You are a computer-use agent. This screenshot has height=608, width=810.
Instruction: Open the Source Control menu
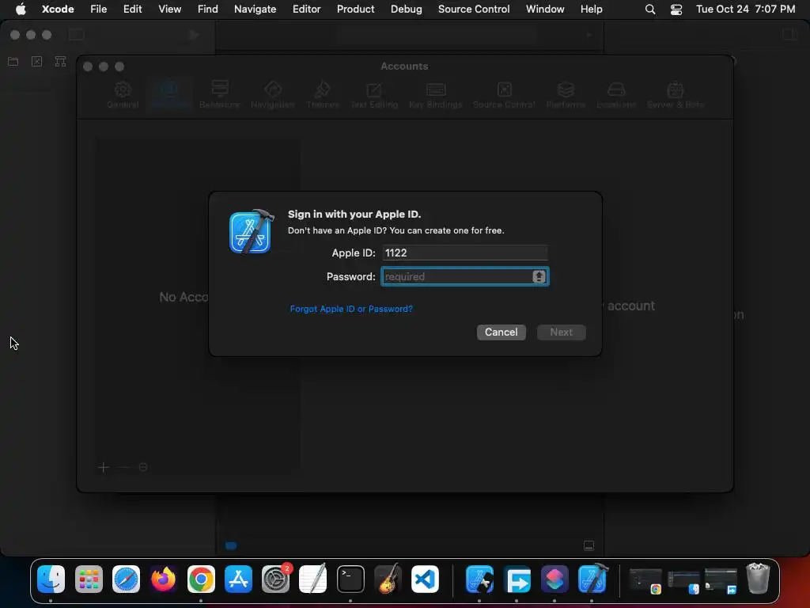pos(474,9)
